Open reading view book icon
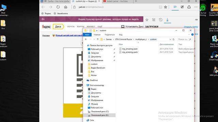The image size is (218, 122). tap(160, 7)
